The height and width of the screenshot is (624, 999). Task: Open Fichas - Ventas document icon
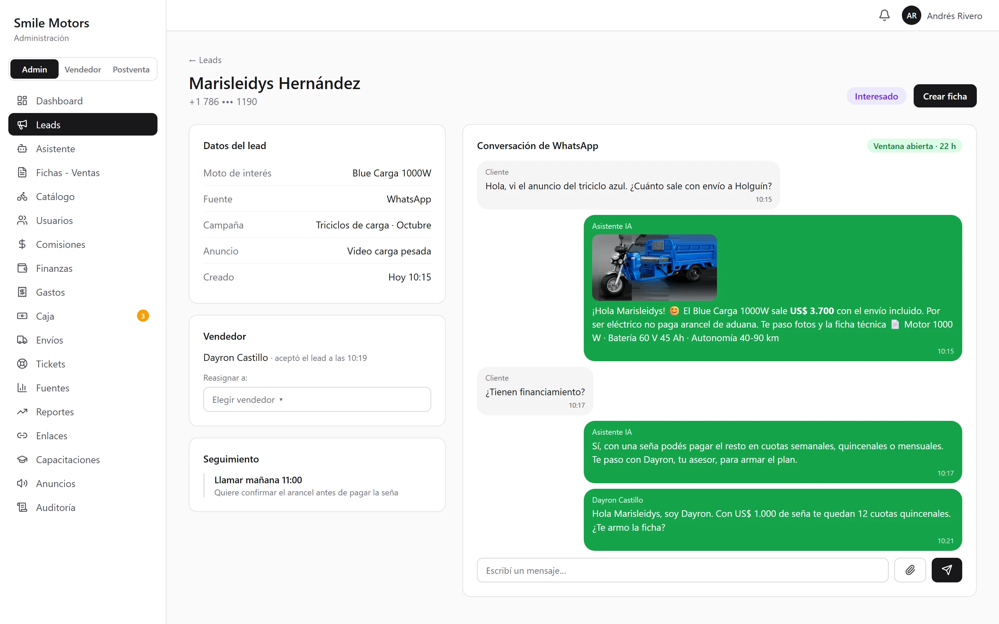22,173
